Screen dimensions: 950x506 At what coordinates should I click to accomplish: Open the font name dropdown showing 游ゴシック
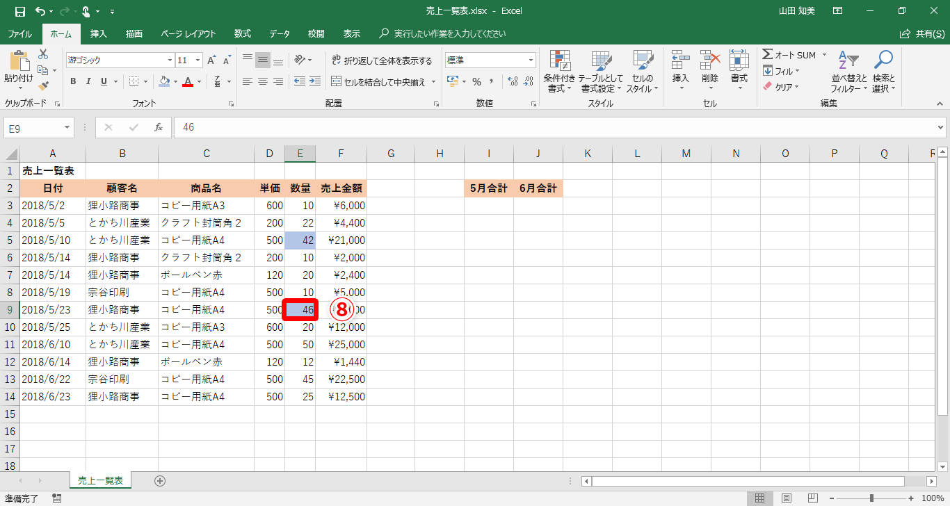169,60
